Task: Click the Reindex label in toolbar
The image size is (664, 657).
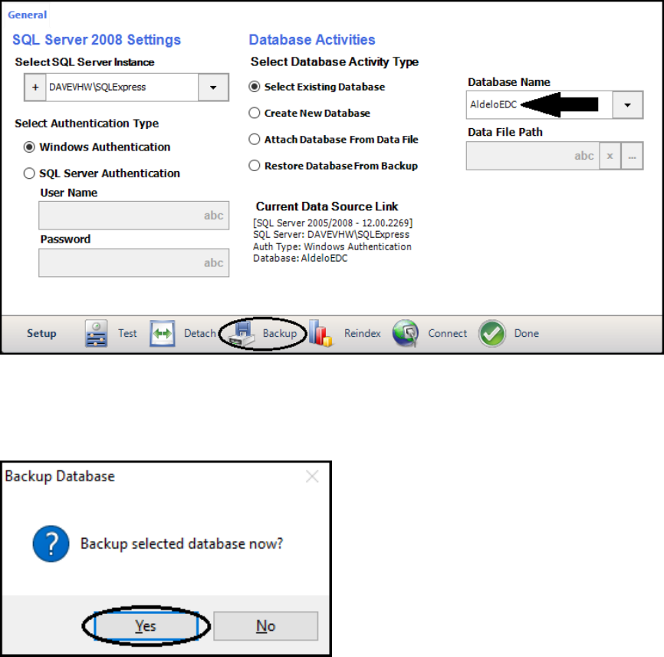Action: click(362, 334)
